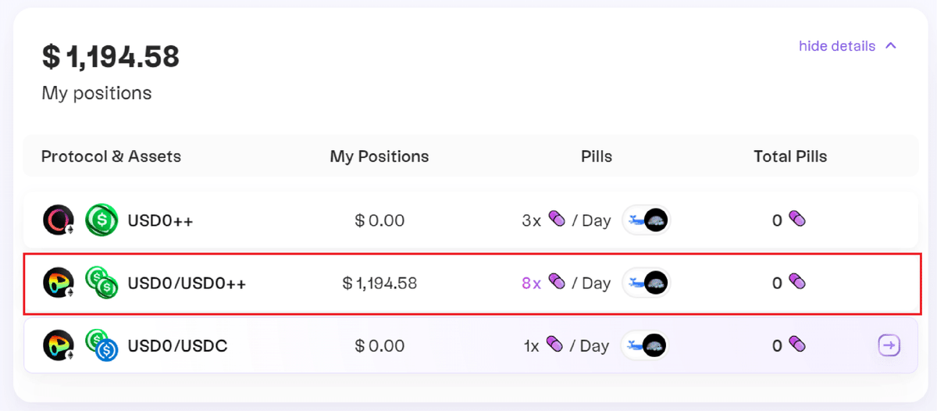Click the arrow icon in USD0/USDC row

889,345
